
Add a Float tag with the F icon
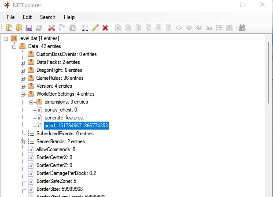click(x=158, y=28)
